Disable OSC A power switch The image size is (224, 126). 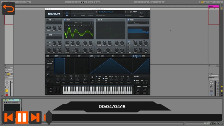pyautogui.click(x=65, y=20)
